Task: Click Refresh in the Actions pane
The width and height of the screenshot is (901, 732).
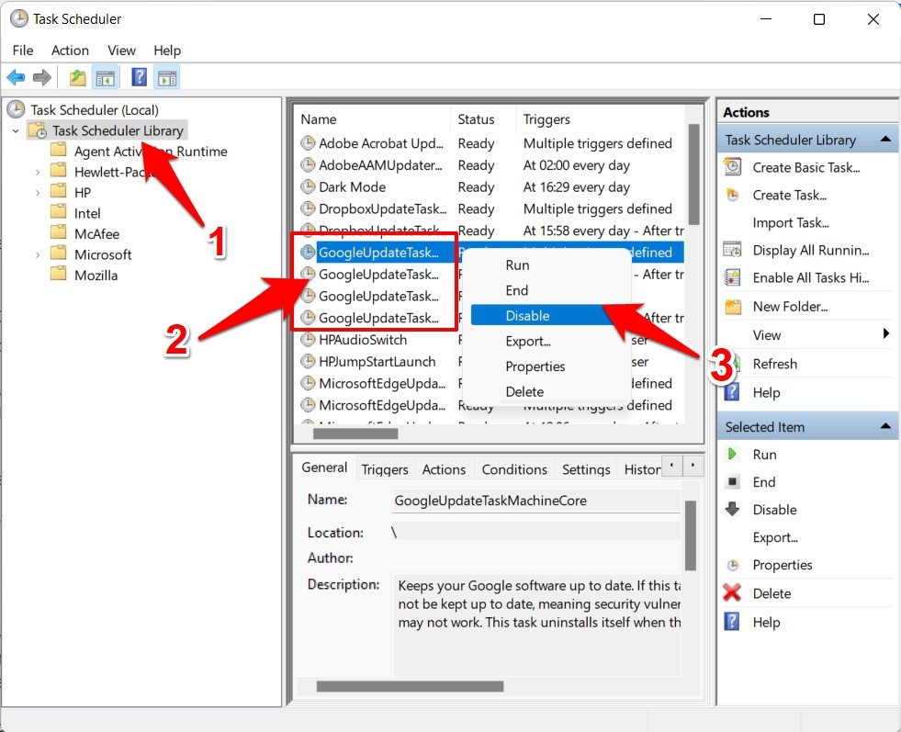Action: 774,364
